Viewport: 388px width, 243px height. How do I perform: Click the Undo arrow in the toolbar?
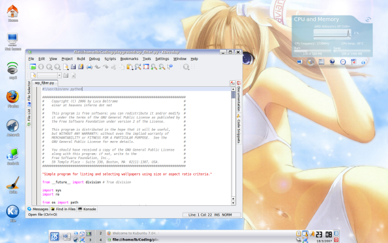(98, 66)
